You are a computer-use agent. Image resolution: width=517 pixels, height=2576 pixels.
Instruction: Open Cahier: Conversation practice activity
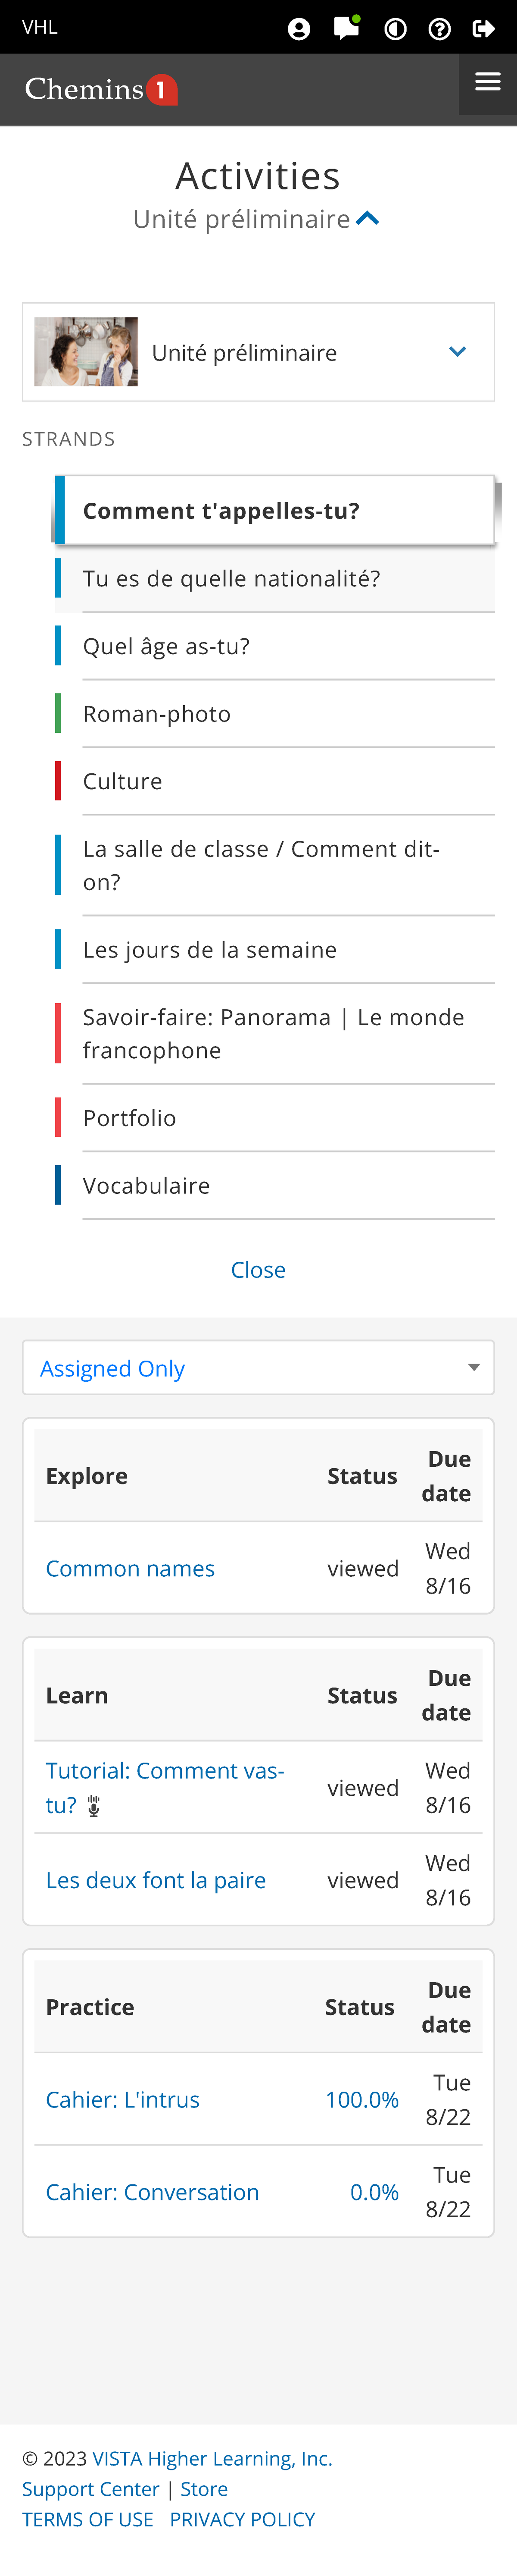tap(153, 2193)
